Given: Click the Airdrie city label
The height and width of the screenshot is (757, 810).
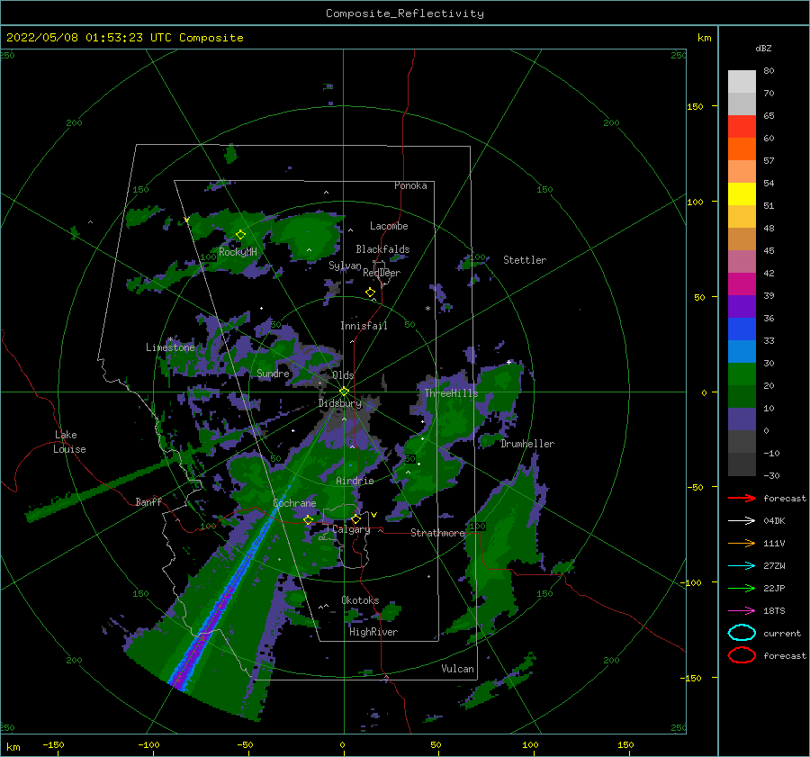Looking at the screenshot, I should pos(355,481).
